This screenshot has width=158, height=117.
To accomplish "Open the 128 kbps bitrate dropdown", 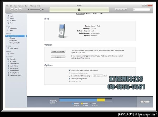I will [98, 76].
